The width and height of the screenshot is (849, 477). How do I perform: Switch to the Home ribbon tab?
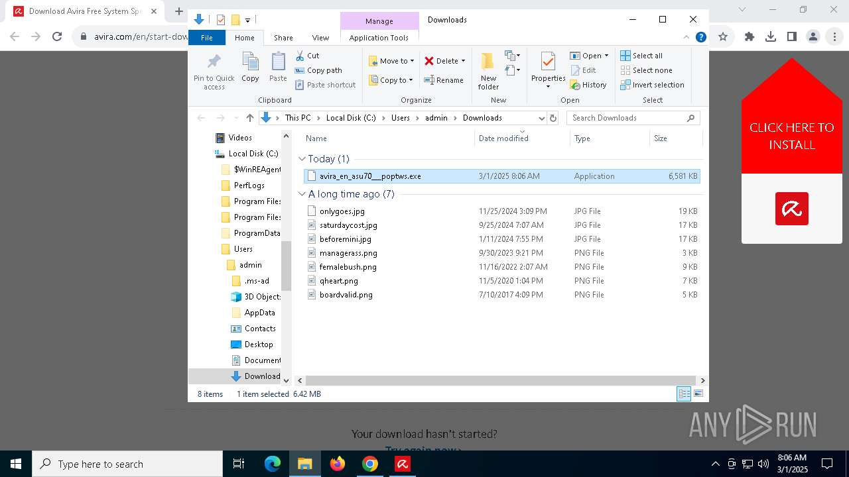point(244,38)
